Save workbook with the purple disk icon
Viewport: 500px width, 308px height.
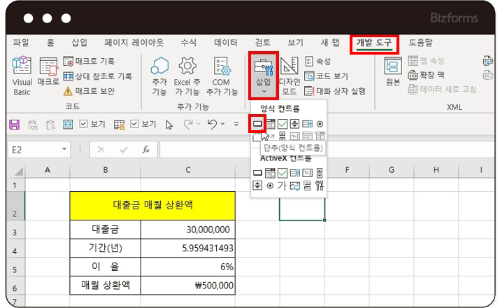point(15,125)
